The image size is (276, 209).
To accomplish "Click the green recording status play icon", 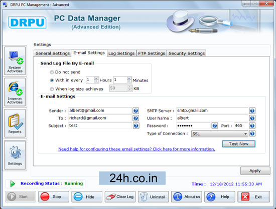I will [x=13, y=183].
